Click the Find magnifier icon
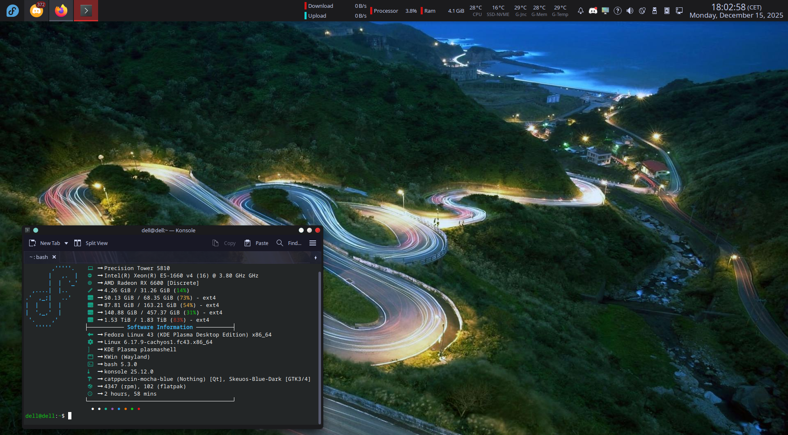This screenshot has width=788, height=435. point(280,243)
